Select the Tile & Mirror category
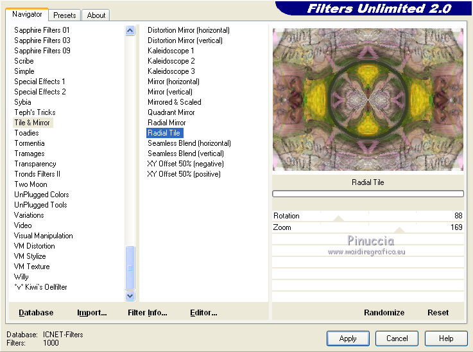The width and height of the screenshot is (473, 352). pos(32,123)
